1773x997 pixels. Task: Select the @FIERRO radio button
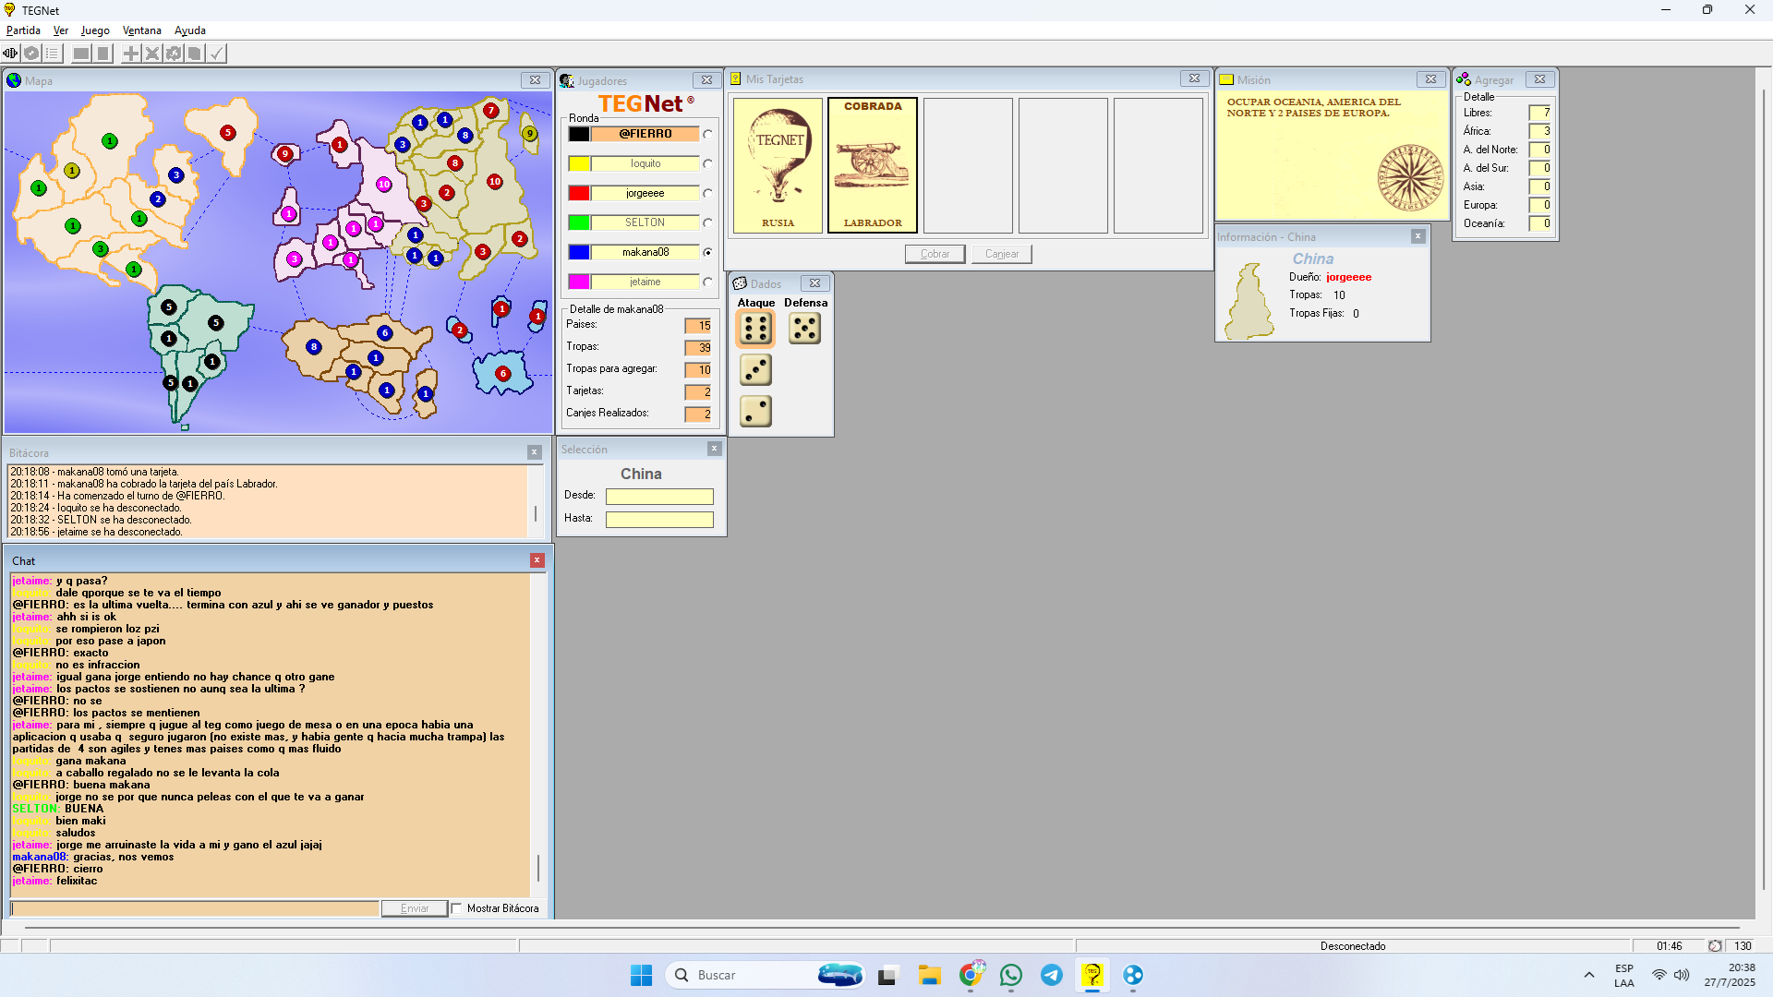click(x=708, y=134)
